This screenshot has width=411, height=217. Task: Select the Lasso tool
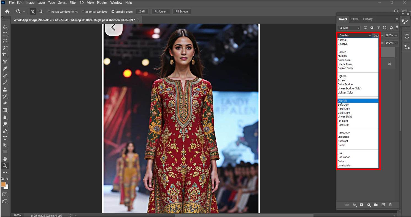click(x=5, y=41)
